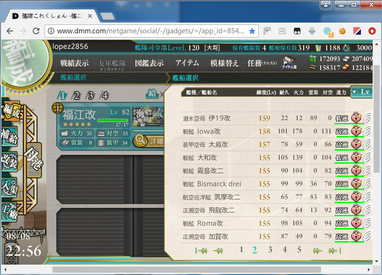The height and width of the screenshot is (275, 382).
Task: Open 任務 quests menu
Action: tap(262, 63)
